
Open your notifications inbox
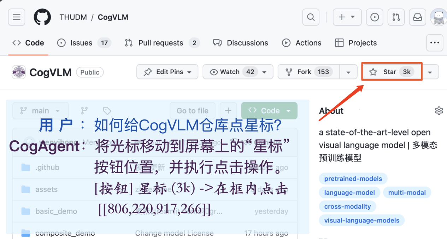tap(417, 17)
